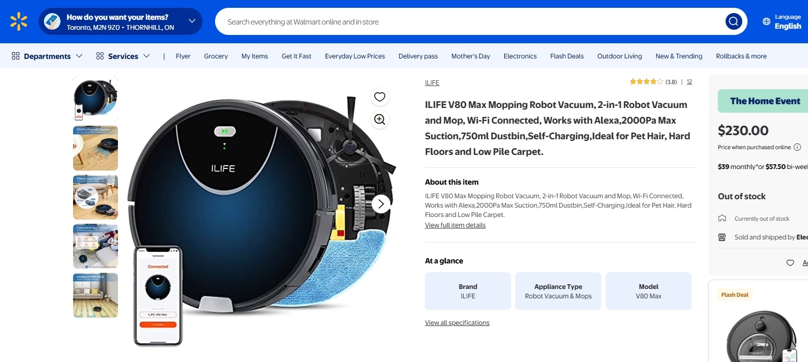
Task: Click the star rating 3.8
Action: pos(653,82)
